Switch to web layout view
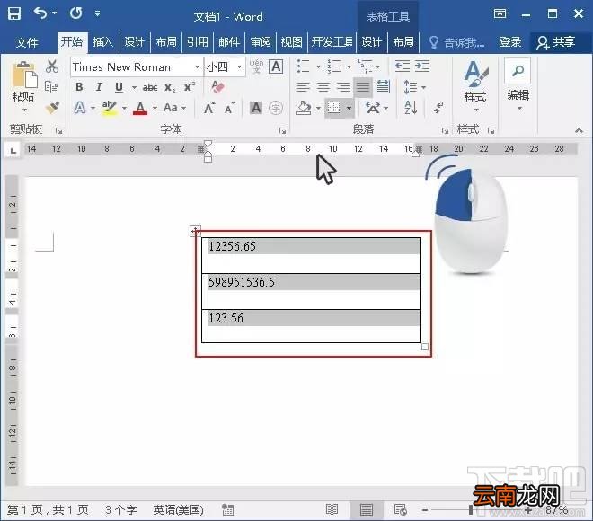593x521 pixels. [x=400, y=509]
